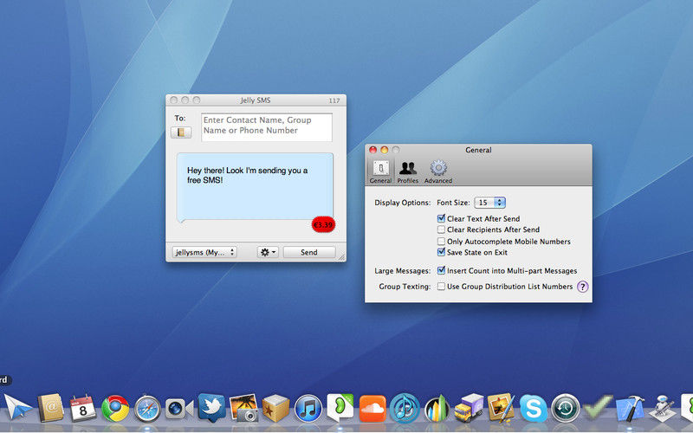Uncheck Clear Text After Send
The image size is (693, 433).
pyautogui.click(x=441, y=218)
